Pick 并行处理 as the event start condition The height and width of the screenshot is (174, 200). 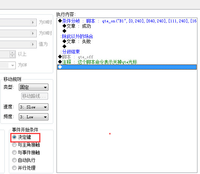[x=14, y=168]
